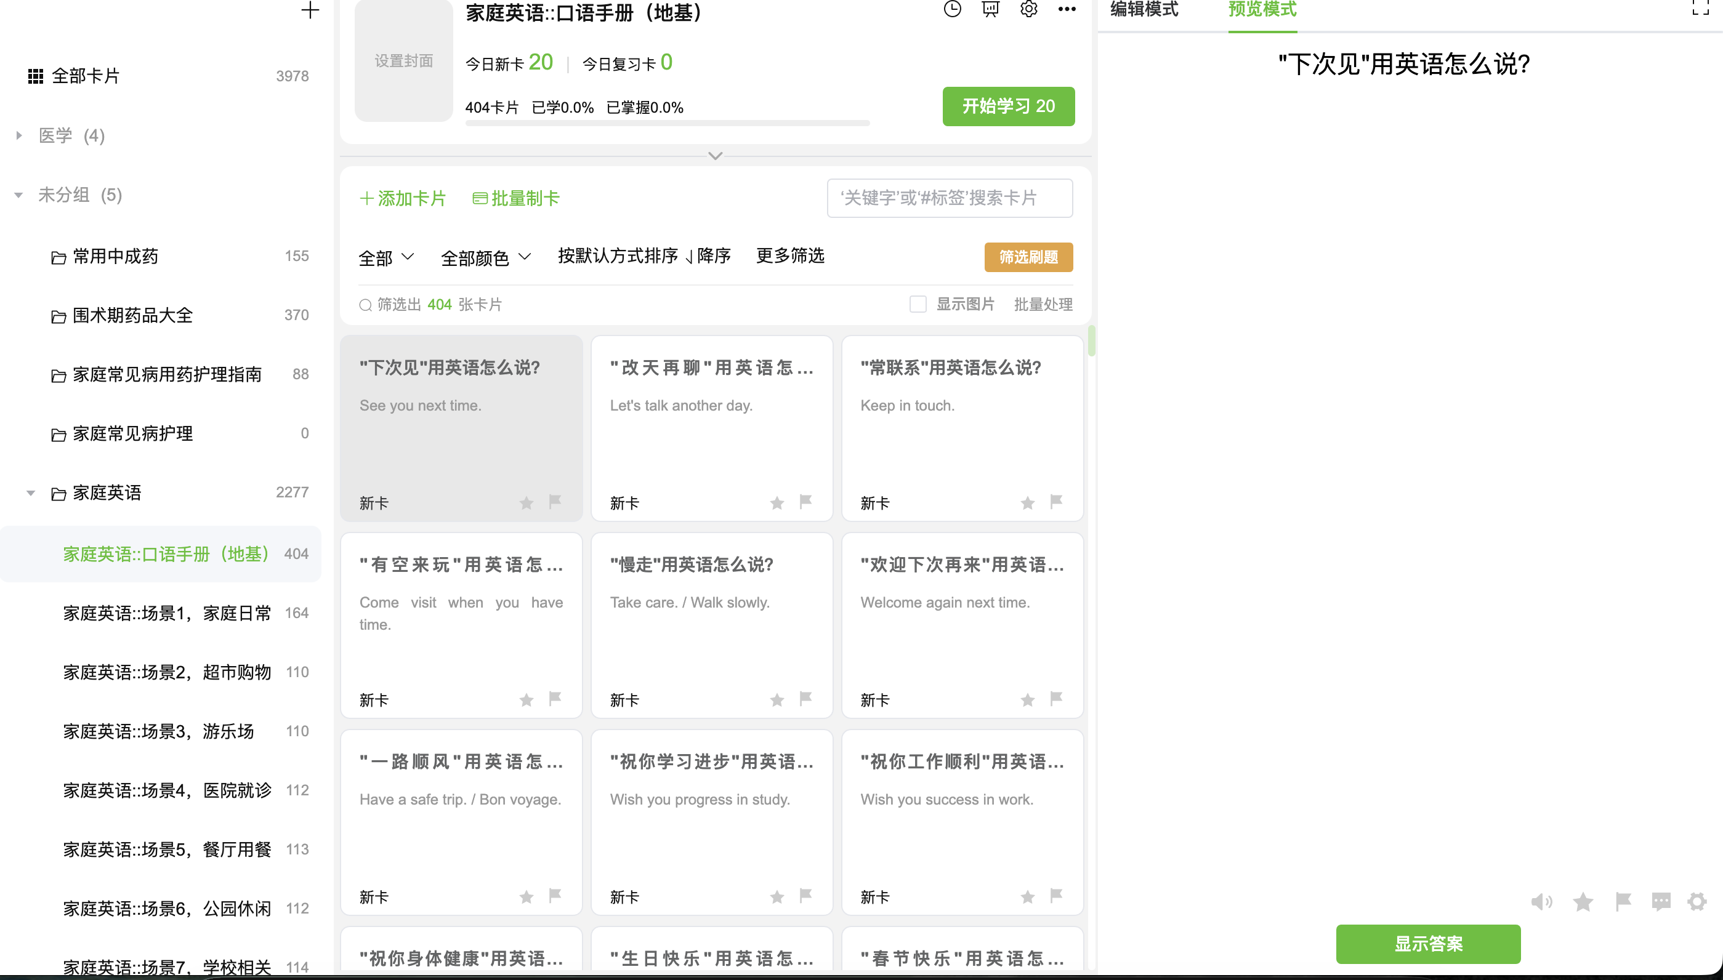
Task: Star the "欢迎下次再来" card
Action: (x=1028, y=700)
